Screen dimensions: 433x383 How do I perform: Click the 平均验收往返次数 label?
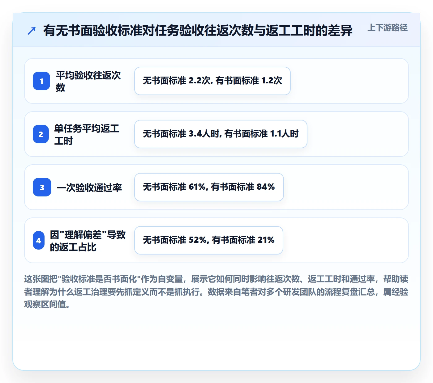coord(88,81)
